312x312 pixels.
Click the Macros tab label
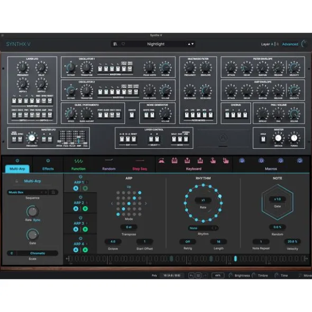click(x=271, y=169)
